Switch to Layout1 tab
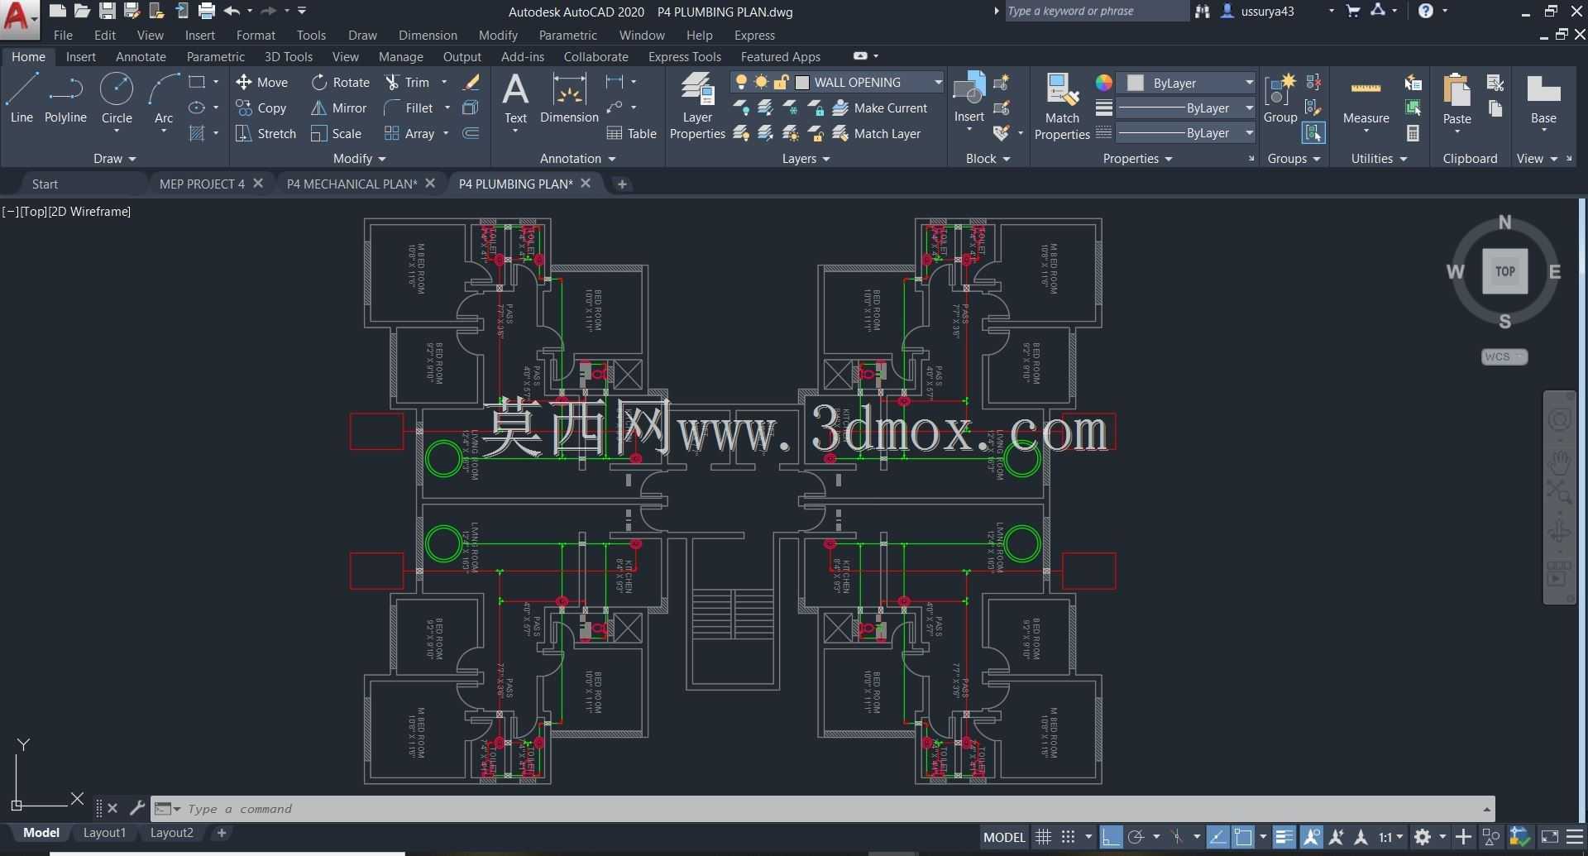 click(x=104, y=833)
